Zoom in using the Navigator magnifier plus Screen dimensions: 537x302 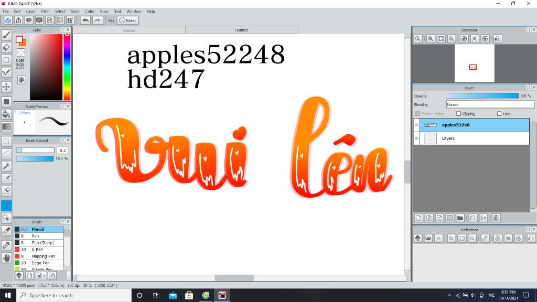point(431,39)
